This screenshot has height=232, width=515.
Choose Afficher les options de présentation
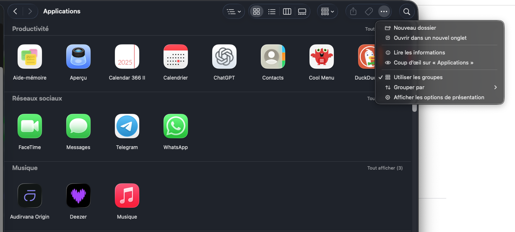[440, 97]
